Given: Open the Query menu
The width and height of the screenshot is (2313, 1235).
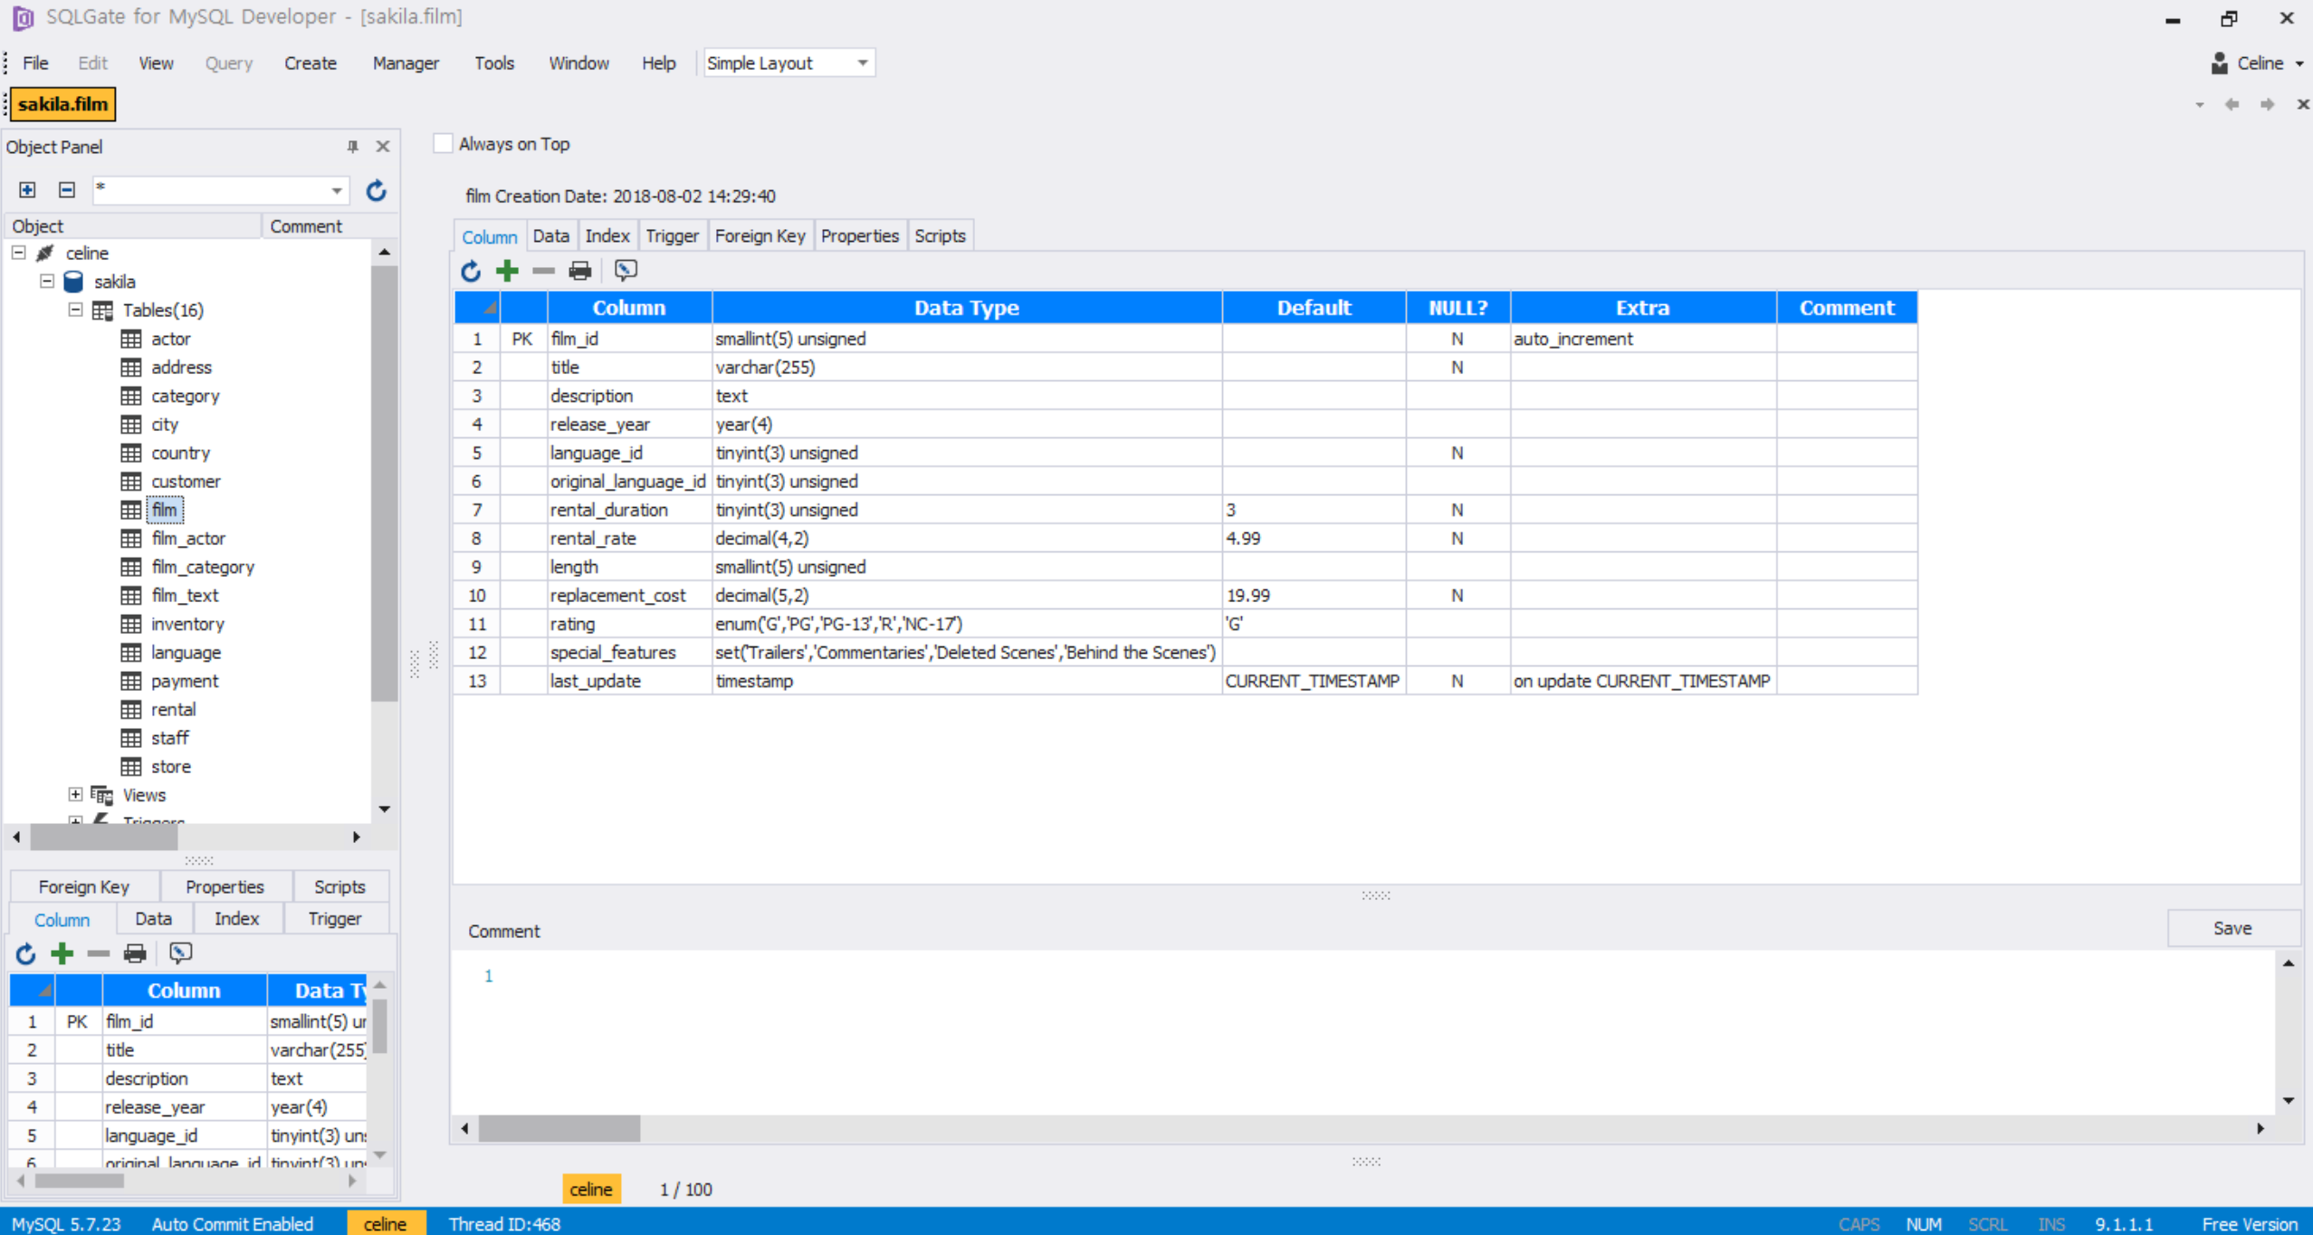Looking at the screenshot, I should (227, 62).
